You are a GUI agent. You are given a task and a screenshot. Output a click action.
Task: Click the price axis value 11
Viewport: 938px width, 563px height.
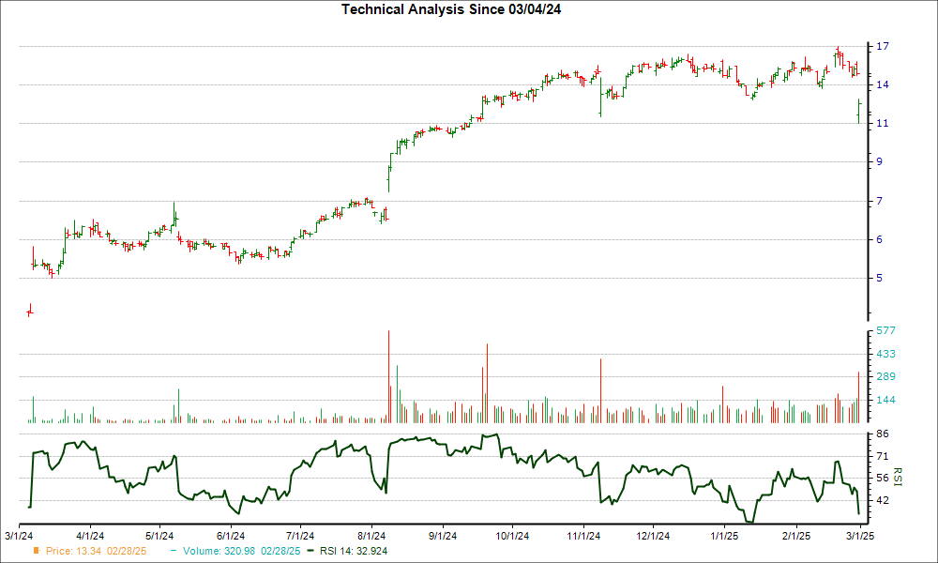click(883, 123)
